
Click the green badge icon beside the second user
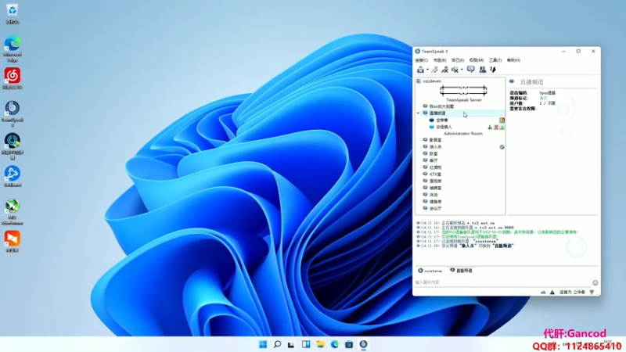click(502, 128)
